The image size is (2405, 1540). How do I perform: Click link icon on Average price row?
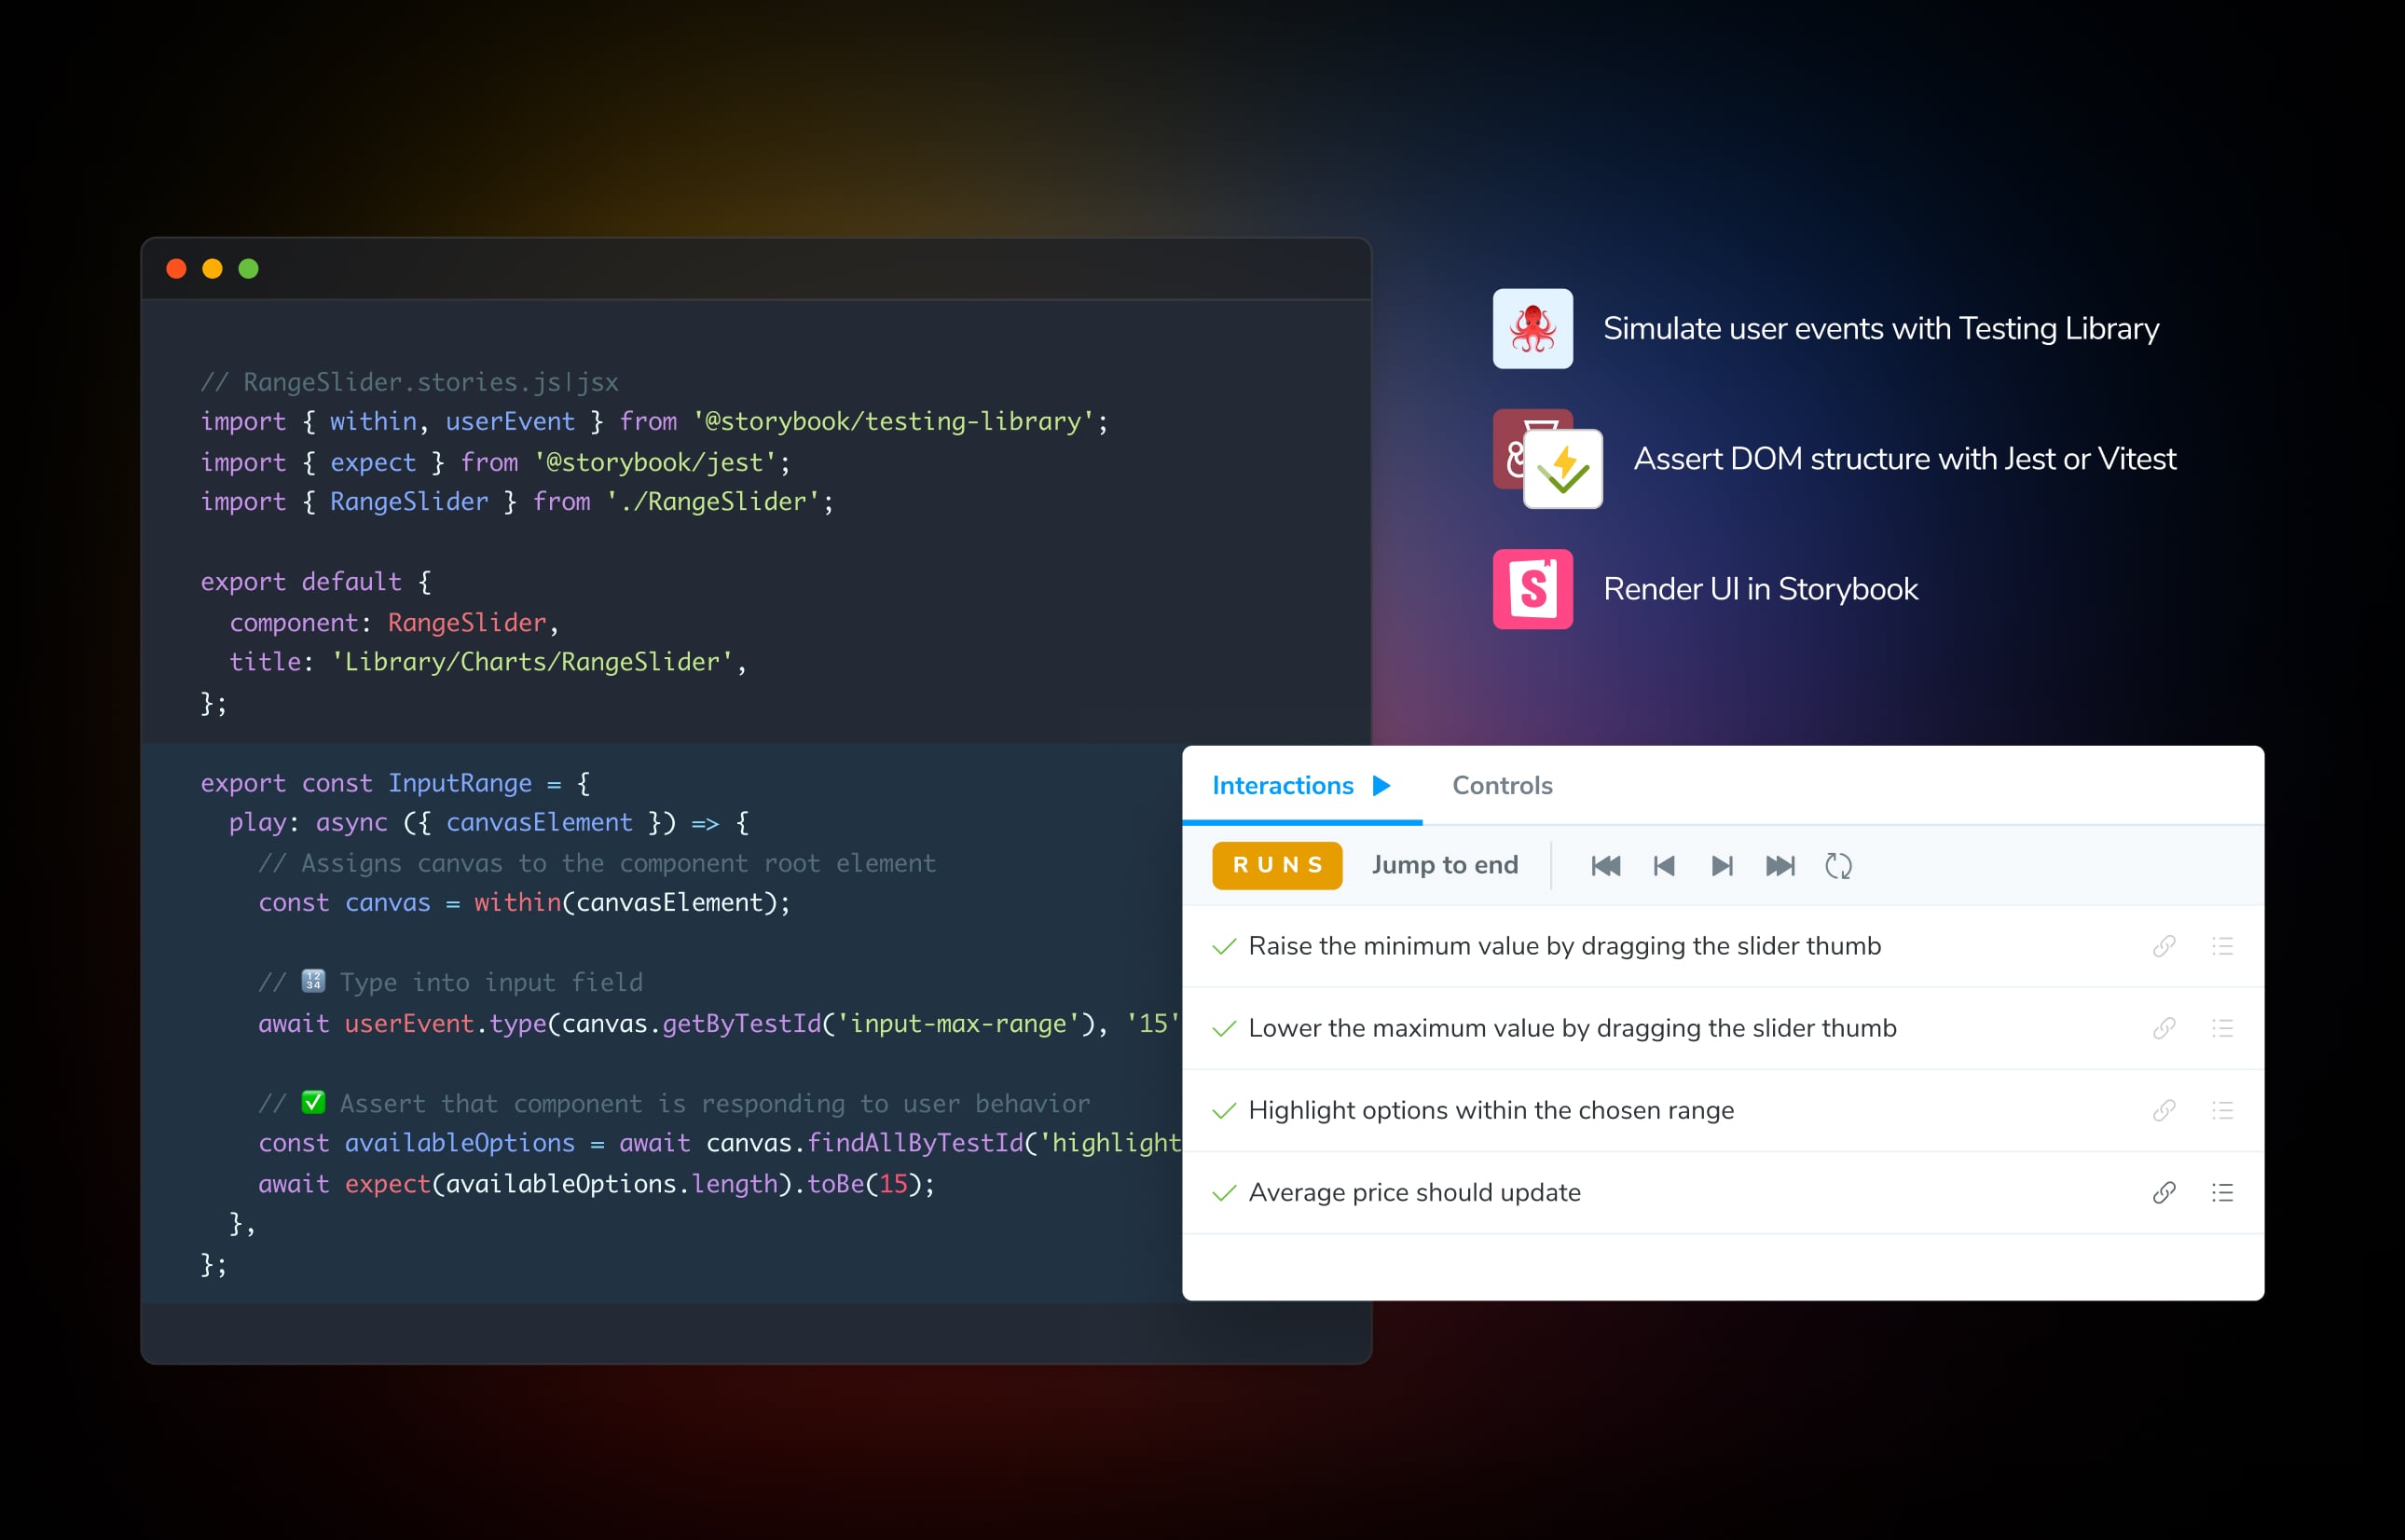tap(2164, 1192)
